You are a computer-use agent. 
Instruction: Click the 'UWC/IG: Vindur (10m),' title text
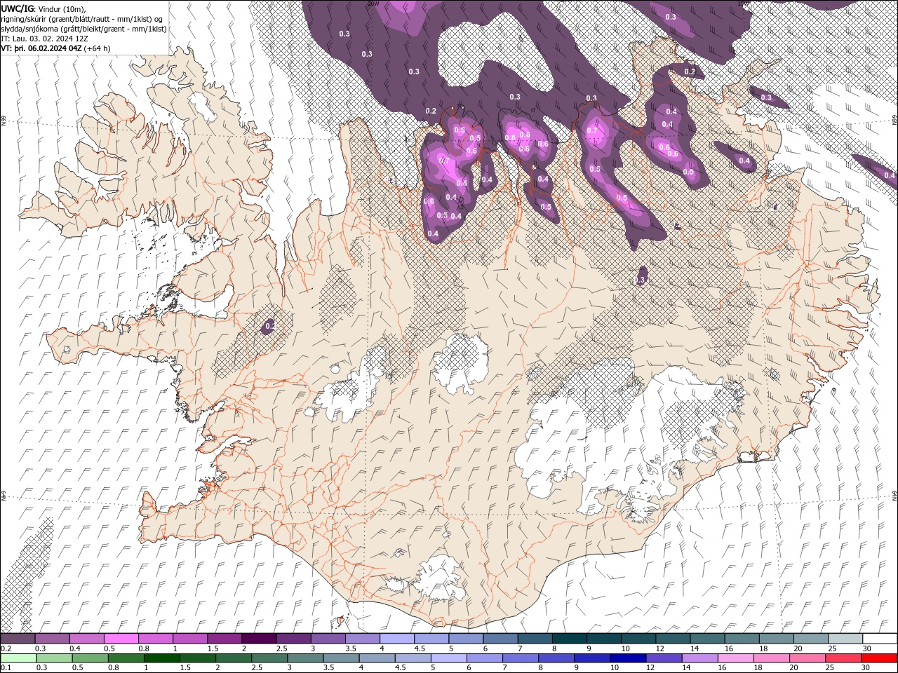click(43, 8)
